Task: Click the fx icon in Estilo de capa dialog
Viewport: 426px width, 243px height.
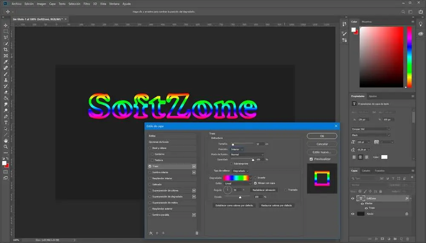Action: [x=151, y=233]
